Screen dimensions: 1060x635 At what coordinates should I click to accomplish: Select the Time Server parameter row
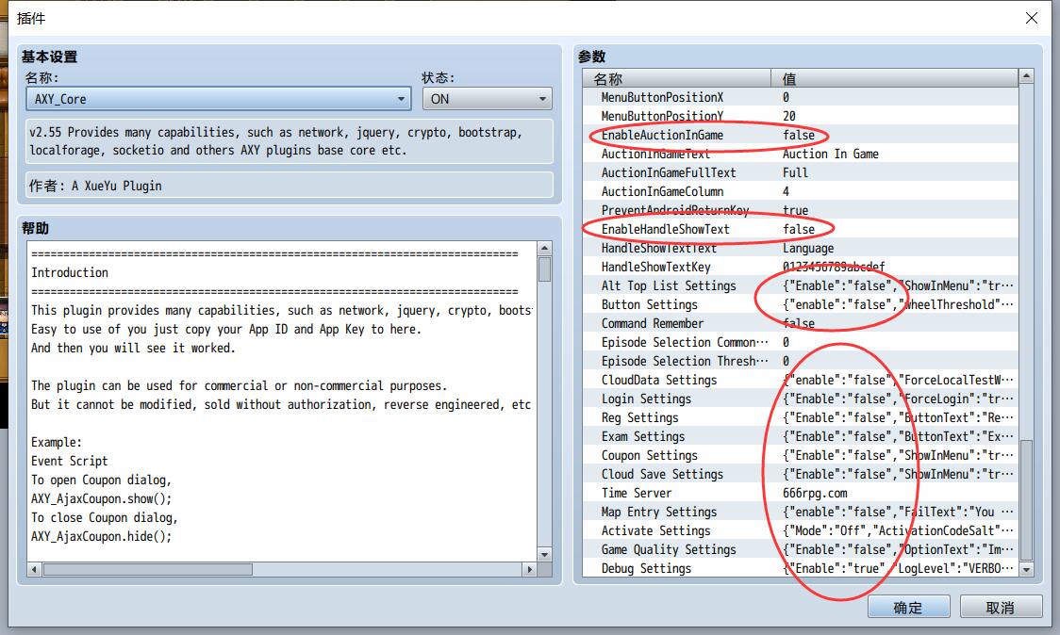click(801, 493)
